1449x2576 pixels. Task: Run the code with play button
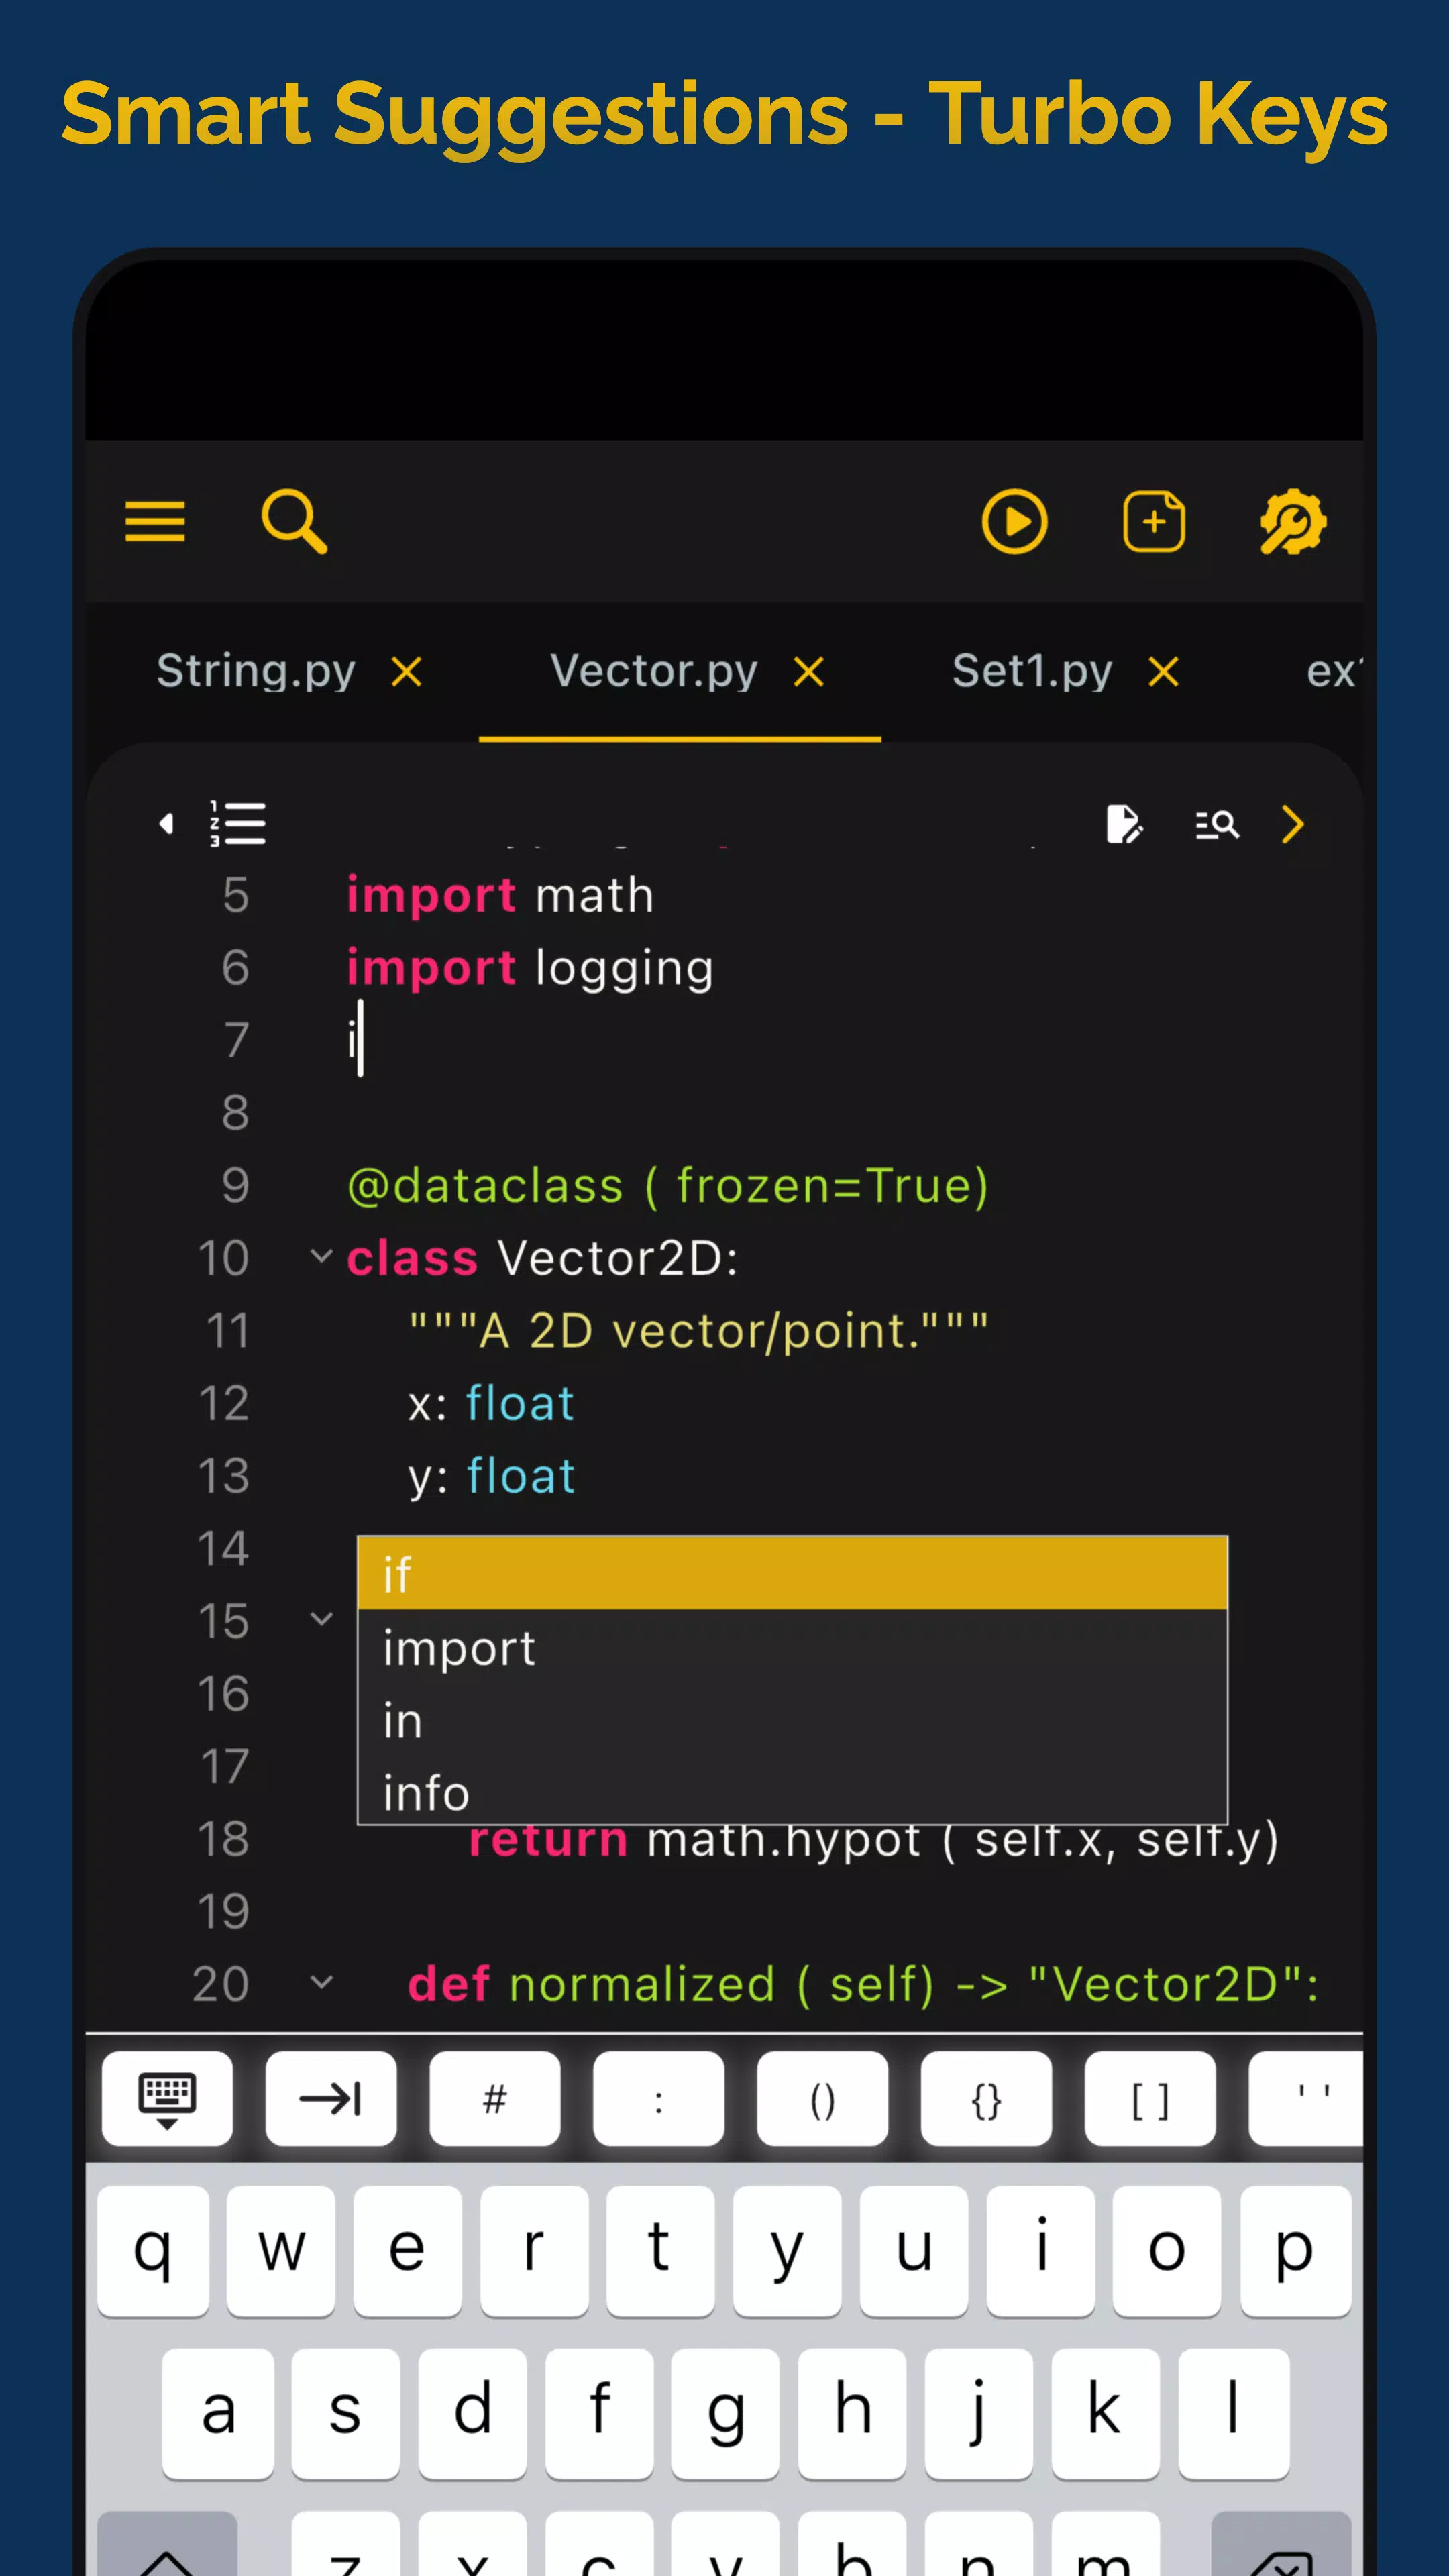point(1014,521)
